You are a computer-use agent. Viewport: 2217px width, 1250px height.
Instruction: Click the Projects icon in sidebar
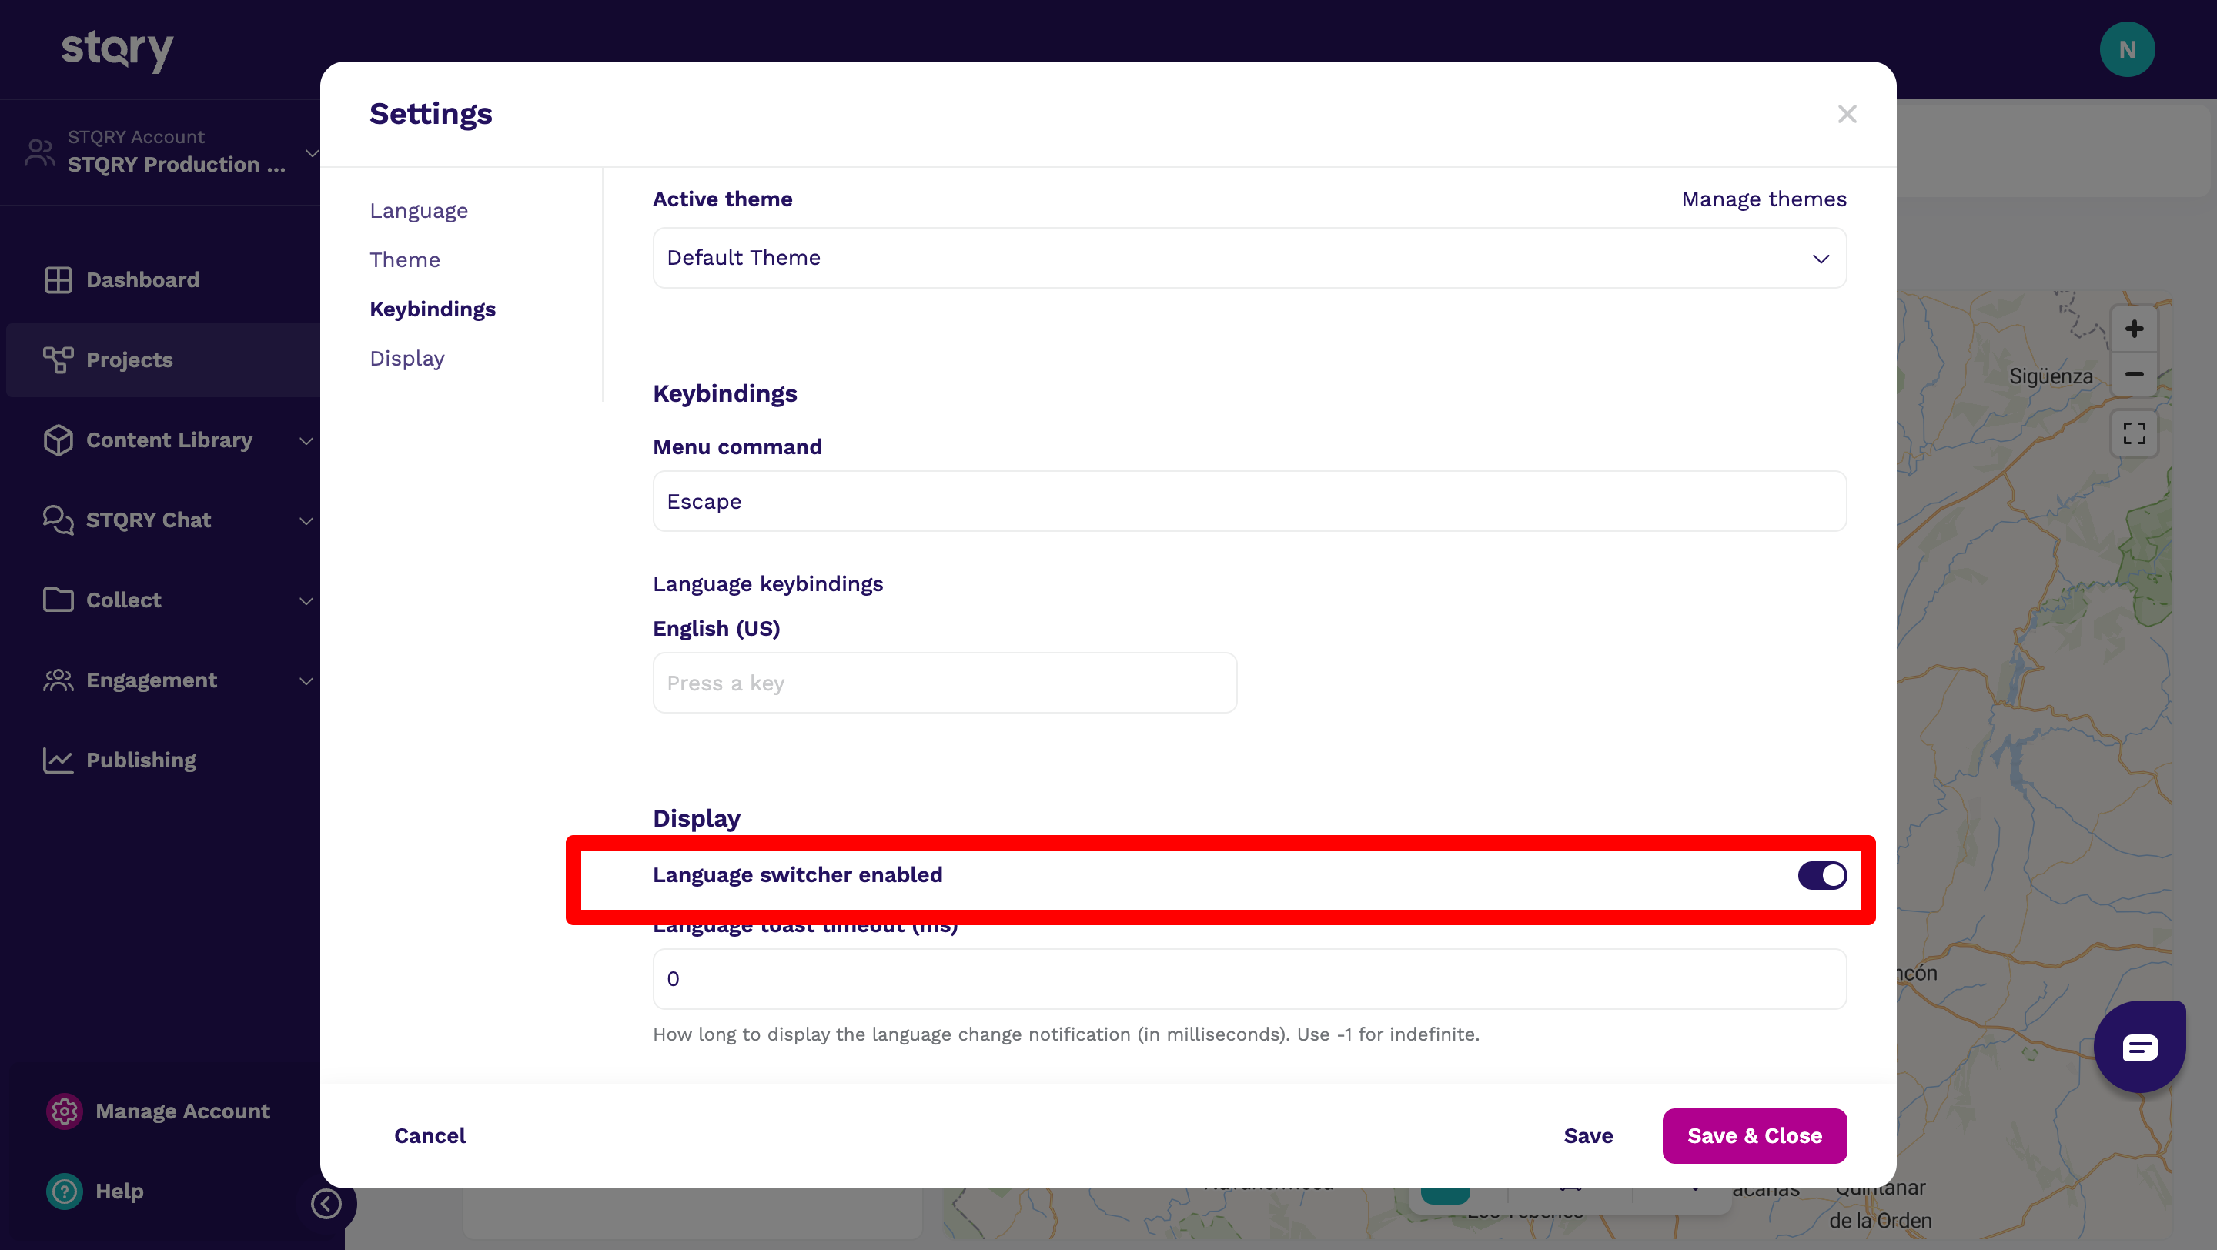(x=58, y=359)
